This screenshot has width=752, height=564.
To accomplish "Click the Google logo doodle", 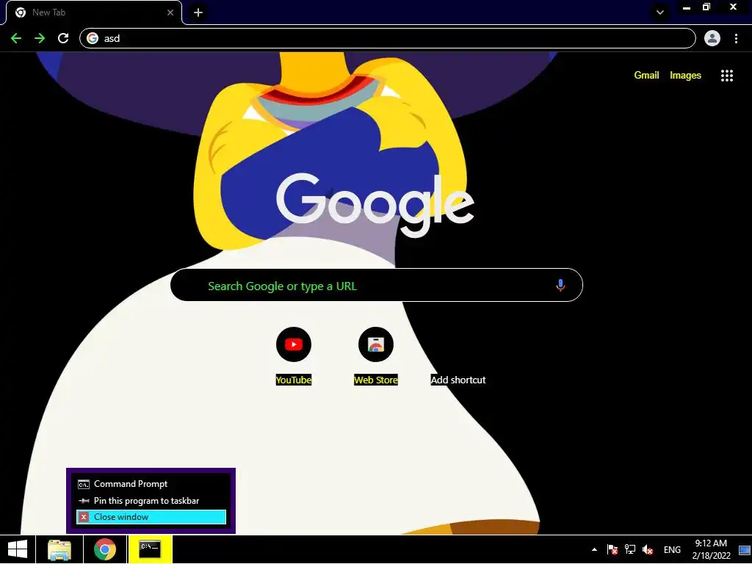I will click(375, 204).
